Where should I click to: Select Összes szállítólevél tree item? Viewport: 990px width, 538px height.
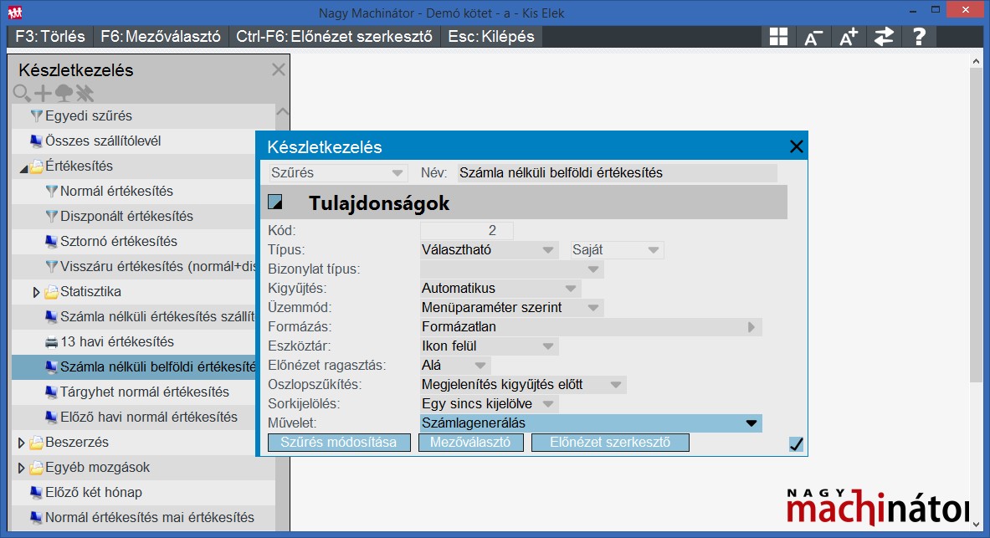click(143, 141)
